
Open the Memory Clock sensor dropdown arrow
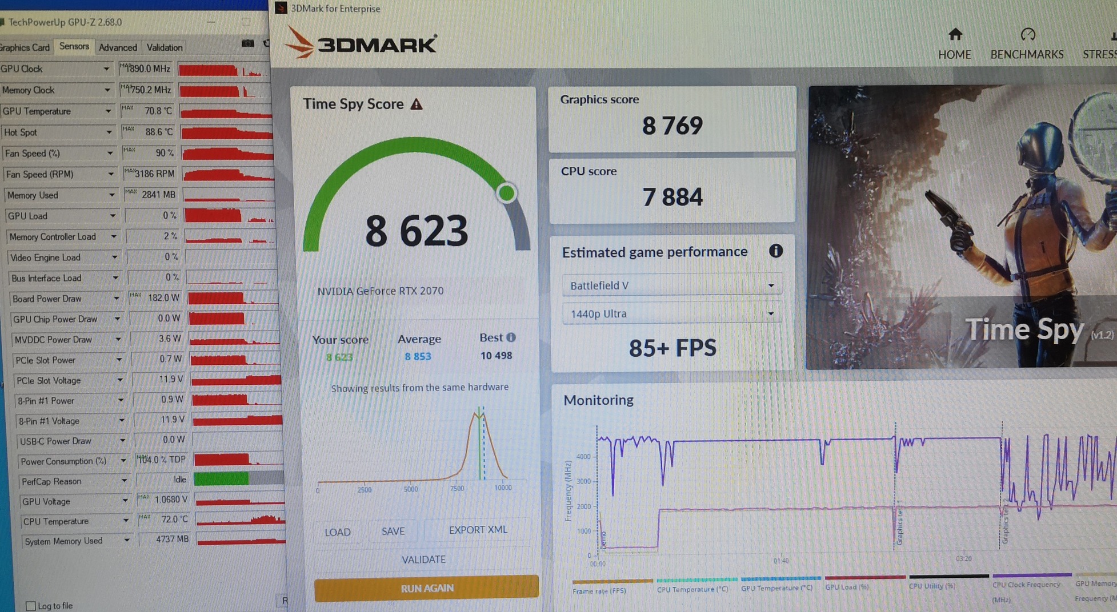click(x=107, y=90)
